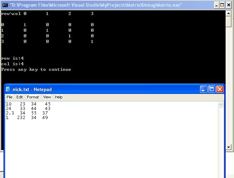Click the value 43 in Notepad
This screenshot has height=178, width=234.
[x=48, y=109]
